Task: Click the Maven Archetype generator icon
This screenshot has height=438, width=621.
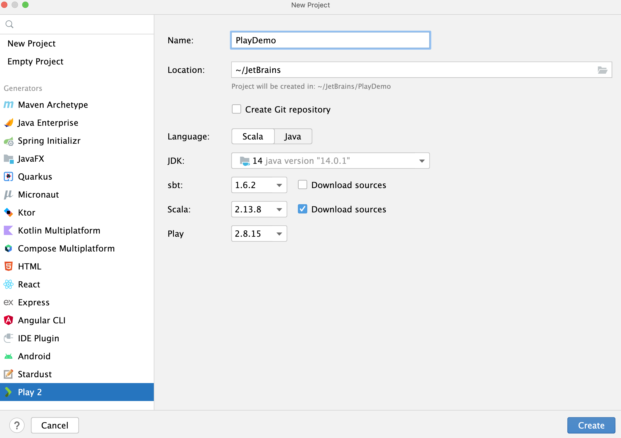Action: [x=9, y=105]
